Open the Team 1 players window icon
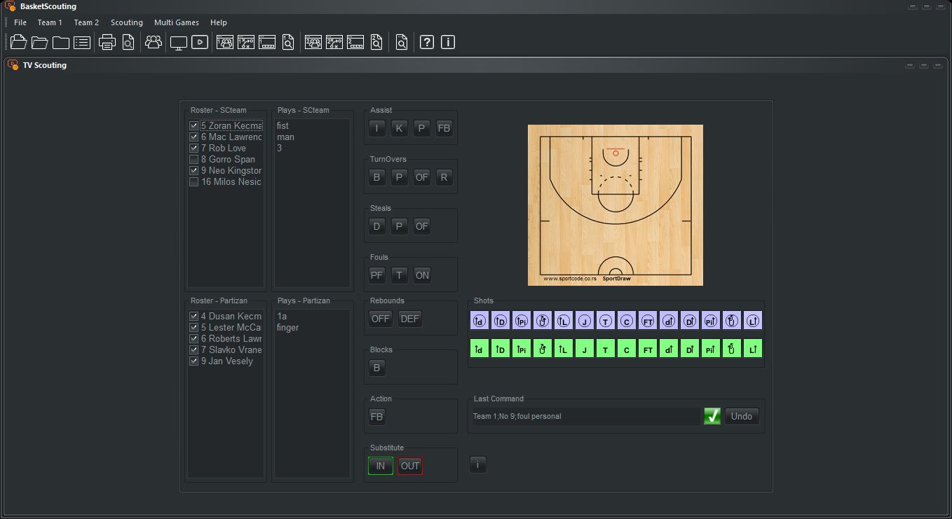 (x=224, y=42)
